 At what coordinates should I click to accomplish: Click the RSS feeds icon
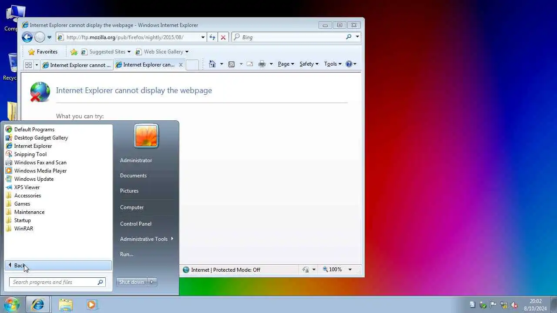click(232, 64)
